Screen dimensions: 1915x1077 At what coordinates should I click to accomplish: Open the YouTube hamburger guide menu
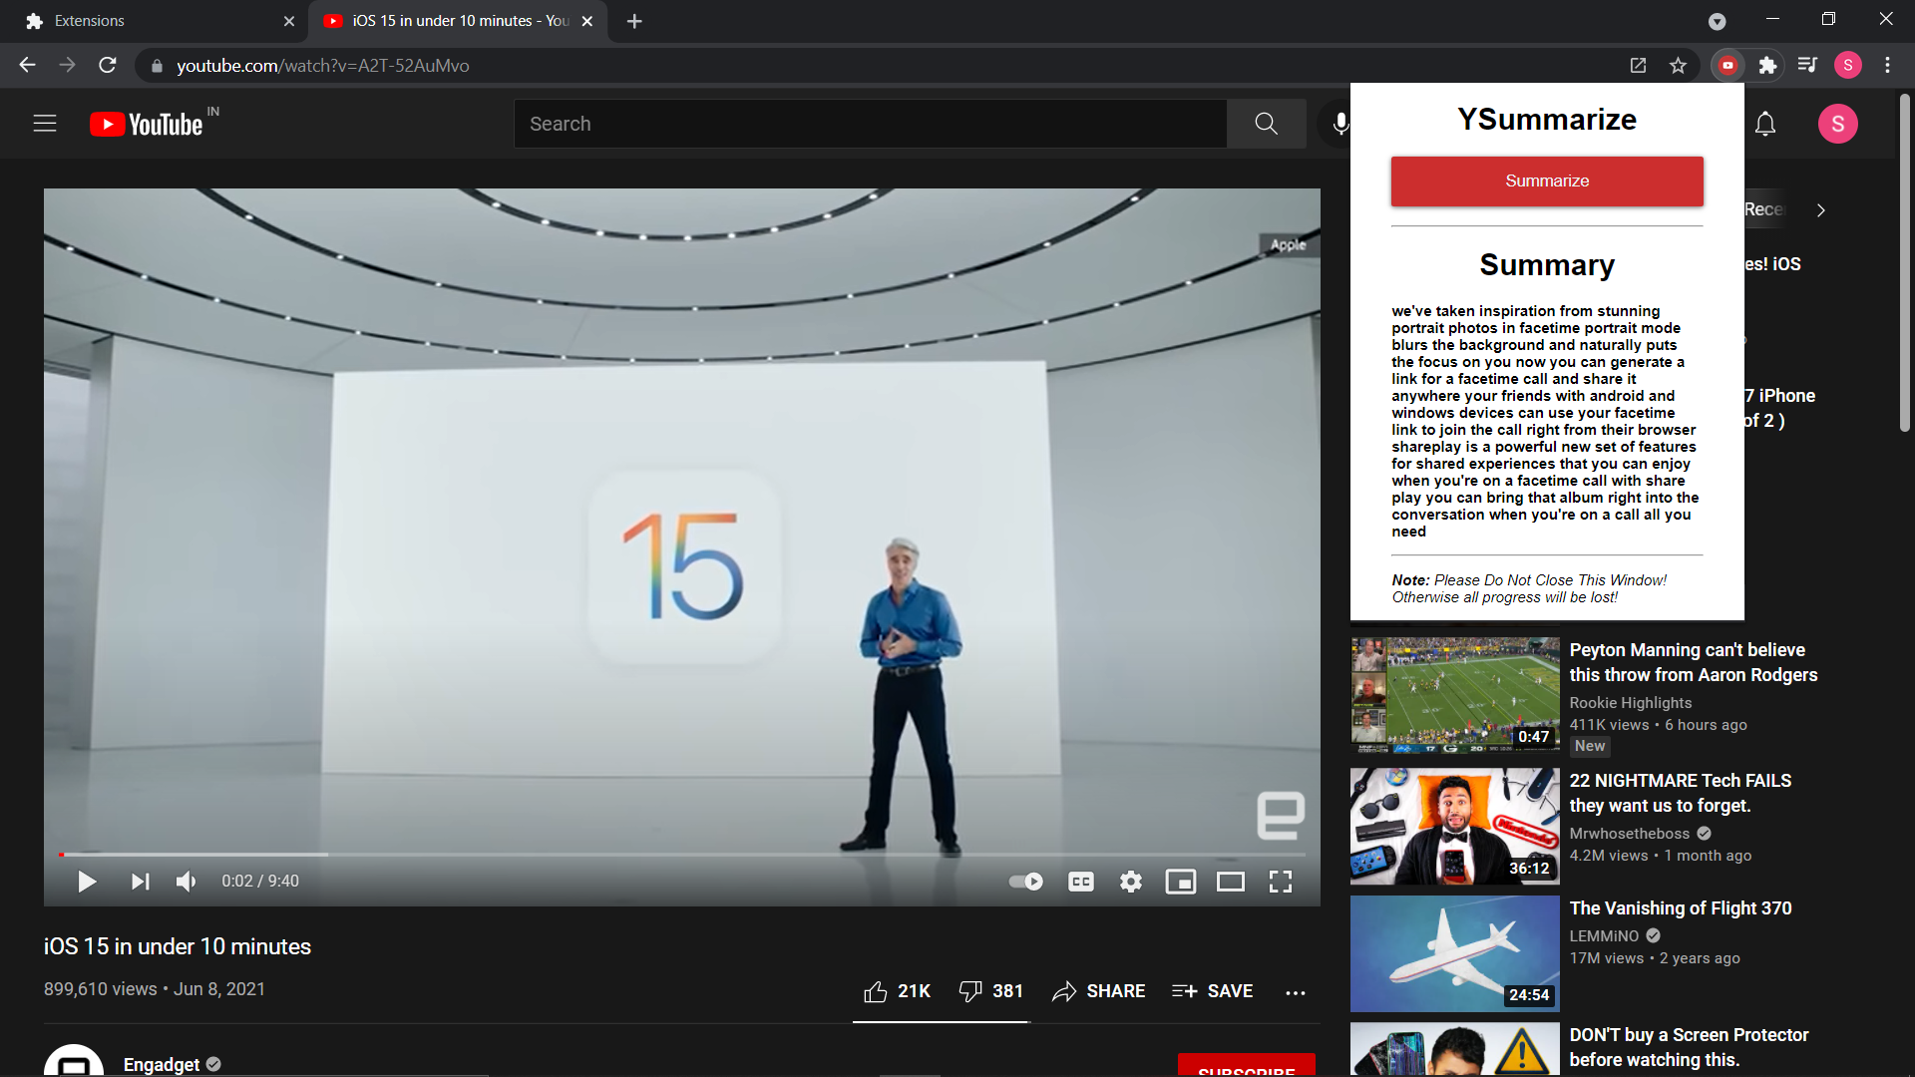(x=45, y=124)
